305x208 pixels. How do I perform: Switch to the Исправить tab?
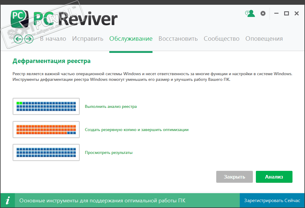(88, 39)
